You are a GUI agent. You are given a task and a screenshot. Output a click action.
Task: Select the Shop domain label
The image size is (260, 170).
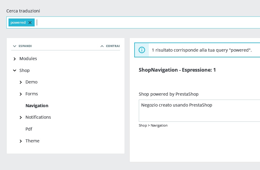pos(25,70)
